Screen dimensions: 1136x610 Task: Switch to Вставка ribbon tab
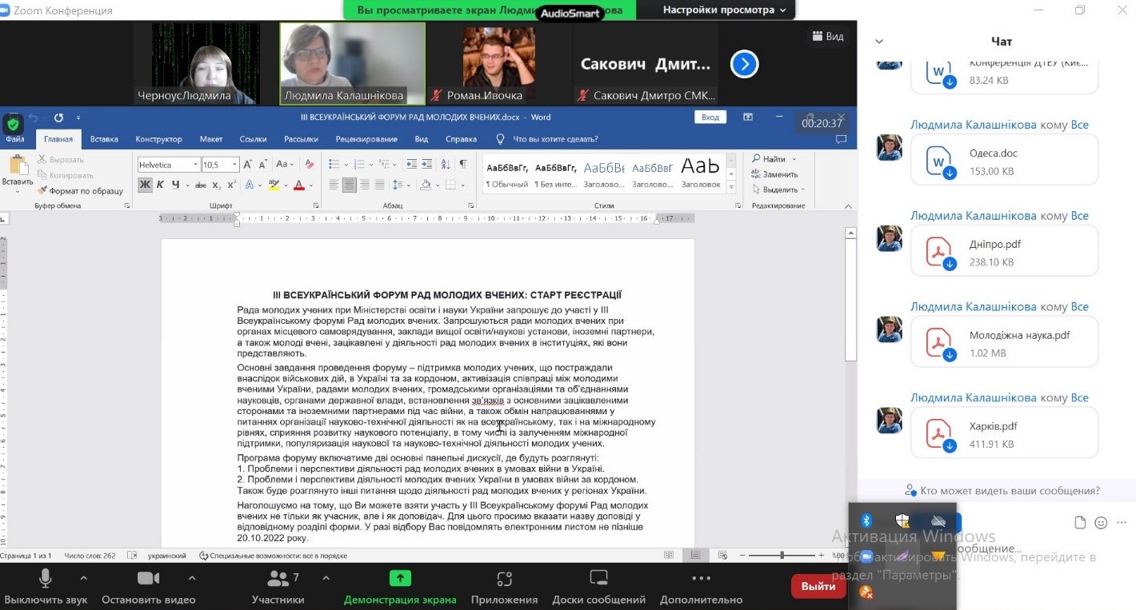104,139
